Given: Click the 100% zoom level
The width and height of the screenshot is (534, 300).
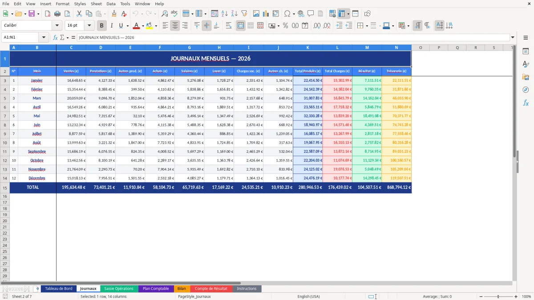Looking at the screenshot, I should click(x=526, y=296).
